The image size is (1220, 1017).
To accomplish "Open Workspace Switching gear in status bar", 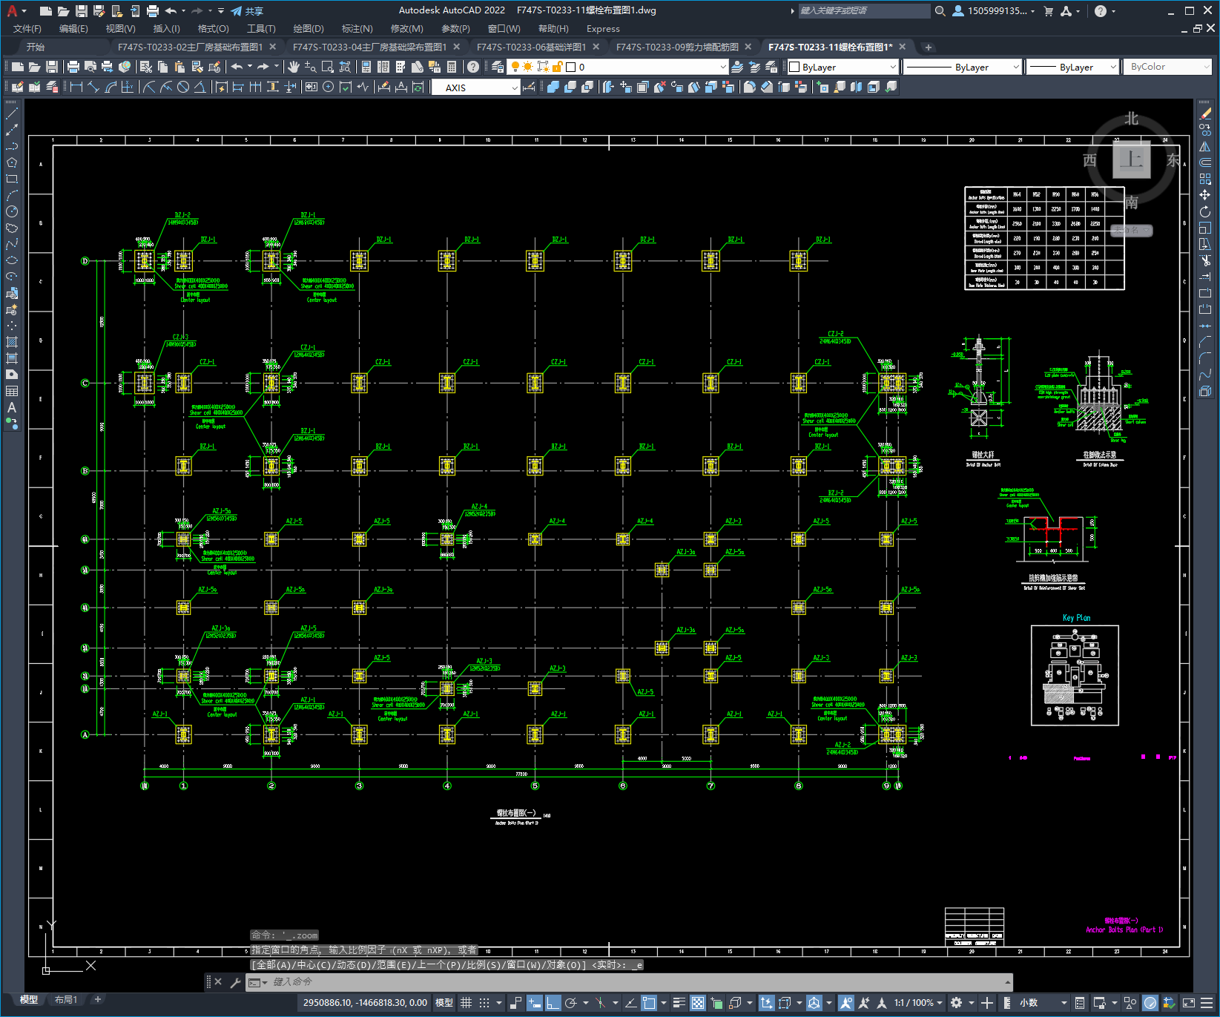I will click(957, 1003).
